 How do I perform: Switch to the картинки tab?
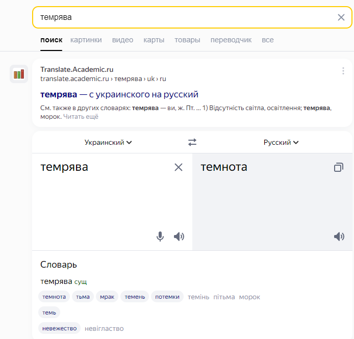tap(86, 40)
